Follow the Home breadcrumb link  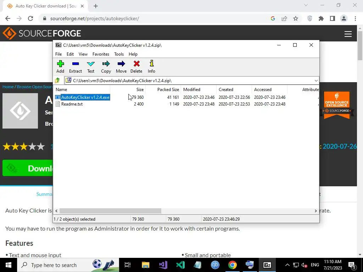pos(8,87)
